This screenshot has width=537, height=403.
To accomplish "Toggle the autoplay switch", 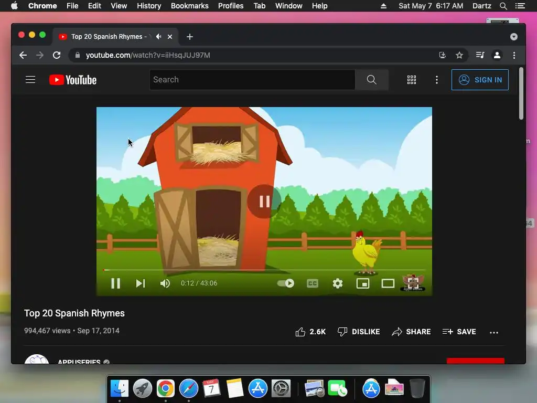I will 286,283.
